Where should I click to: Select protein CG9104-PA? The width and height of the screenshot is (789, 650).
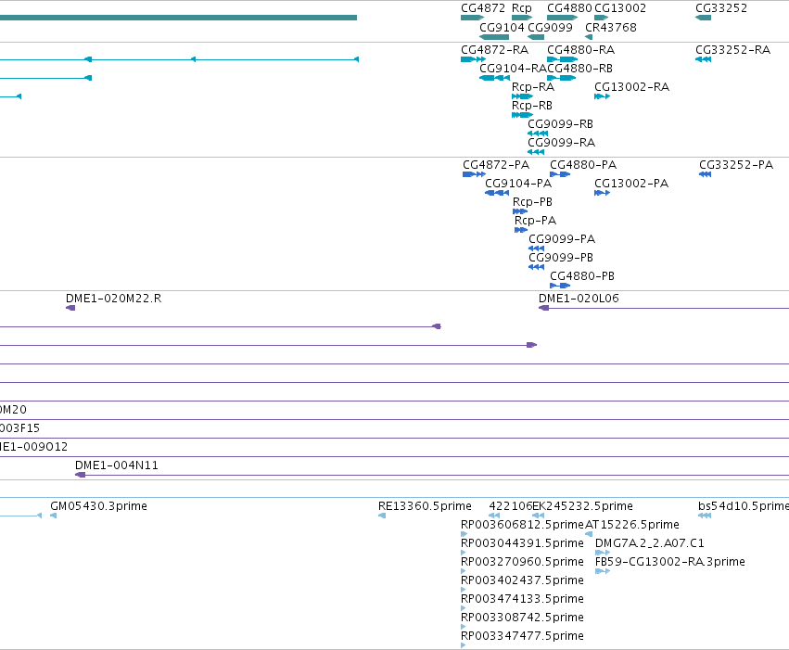click(x=518, y=184)
